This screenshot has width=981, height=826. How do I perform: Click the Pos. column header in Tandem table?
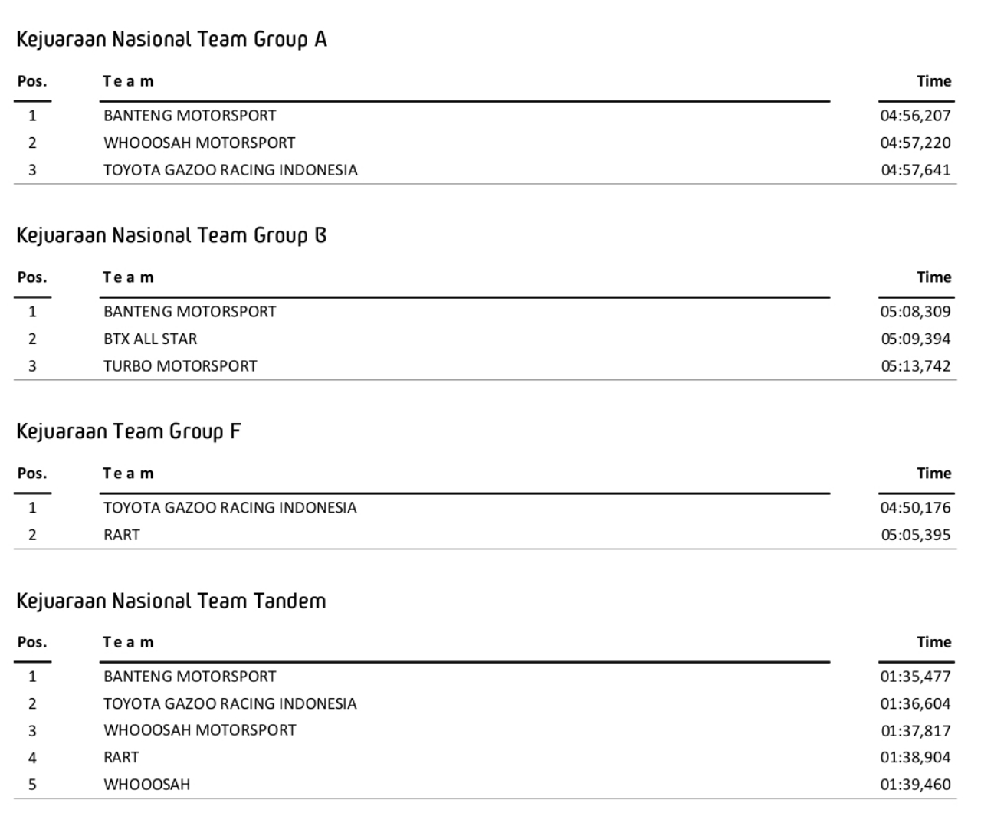point(32,642)
